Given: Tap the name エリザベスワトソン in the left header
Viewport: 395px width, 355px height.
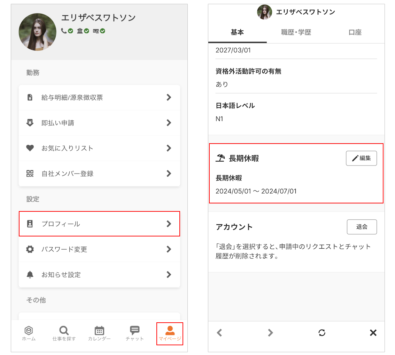Looking at the screenshot, I should click(x=98, y=18).
